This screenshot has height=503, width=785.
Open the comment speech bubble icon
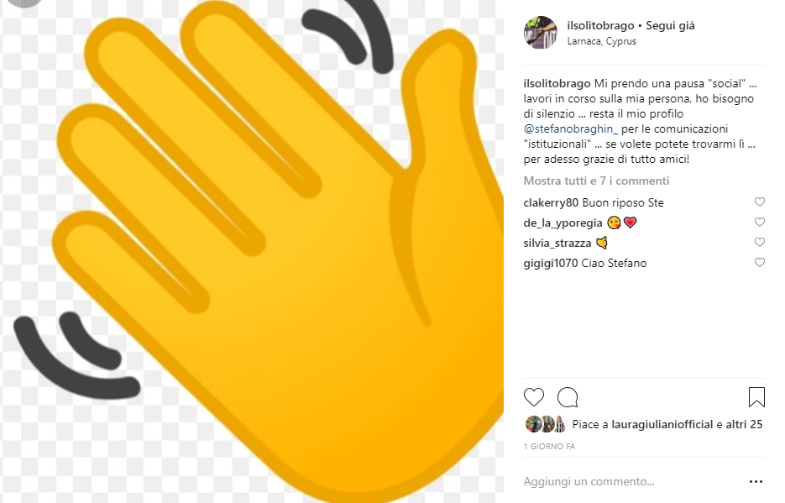click(x=568, y=397)
